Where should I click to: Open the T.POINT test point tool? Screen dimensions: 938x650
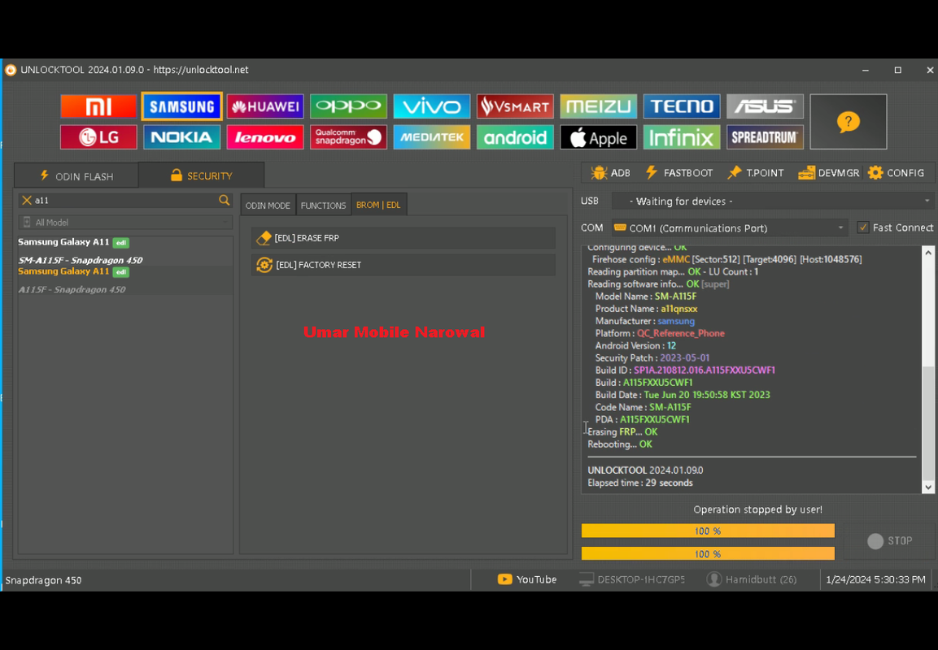pyautogui.click(x=755, y=172)
